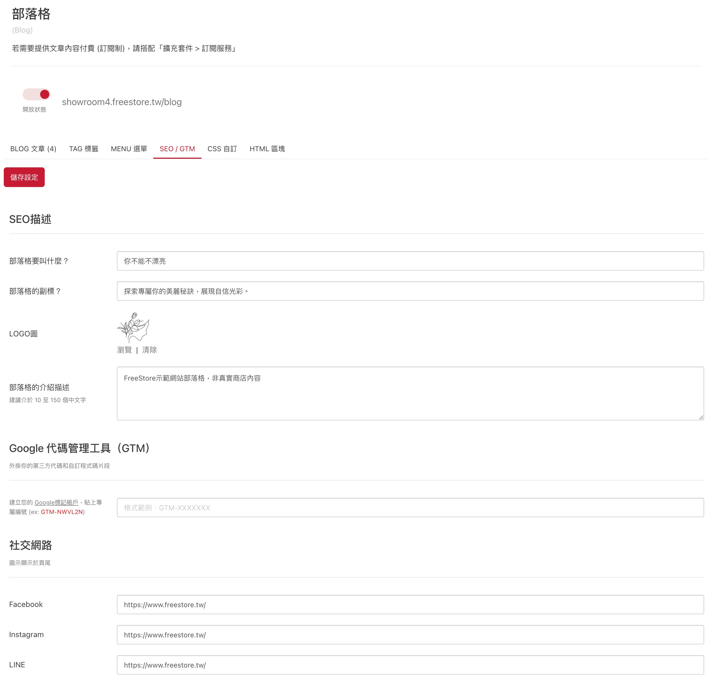Toggle the 開放狀態 blog switch
The image size is (709, 684).
tap(36, 94)
